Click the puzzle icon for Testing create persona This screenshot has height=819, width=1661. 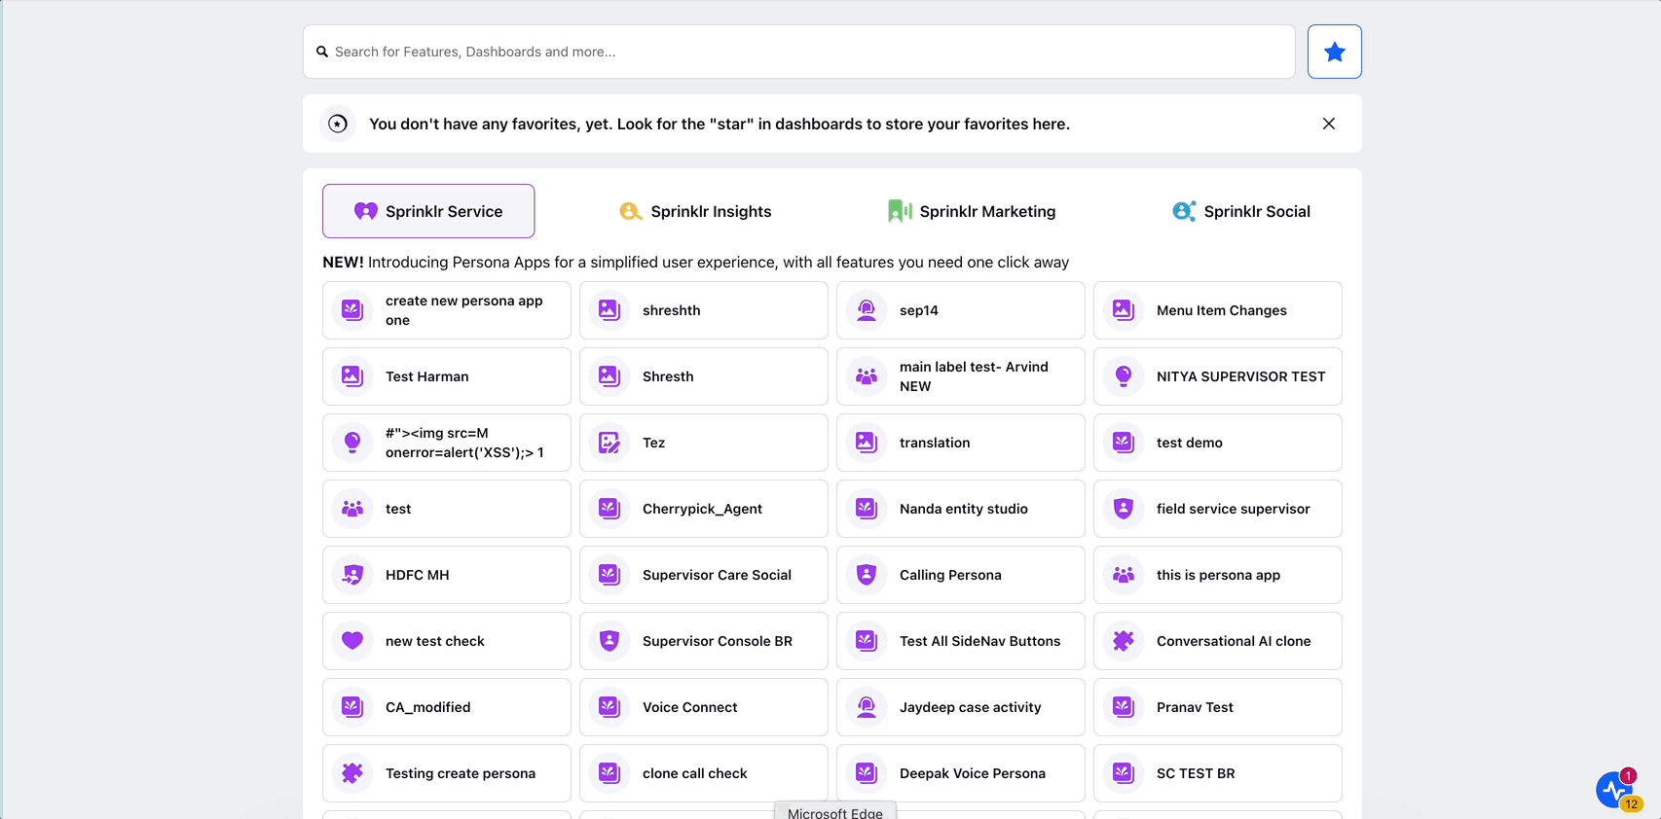(352, 773)
